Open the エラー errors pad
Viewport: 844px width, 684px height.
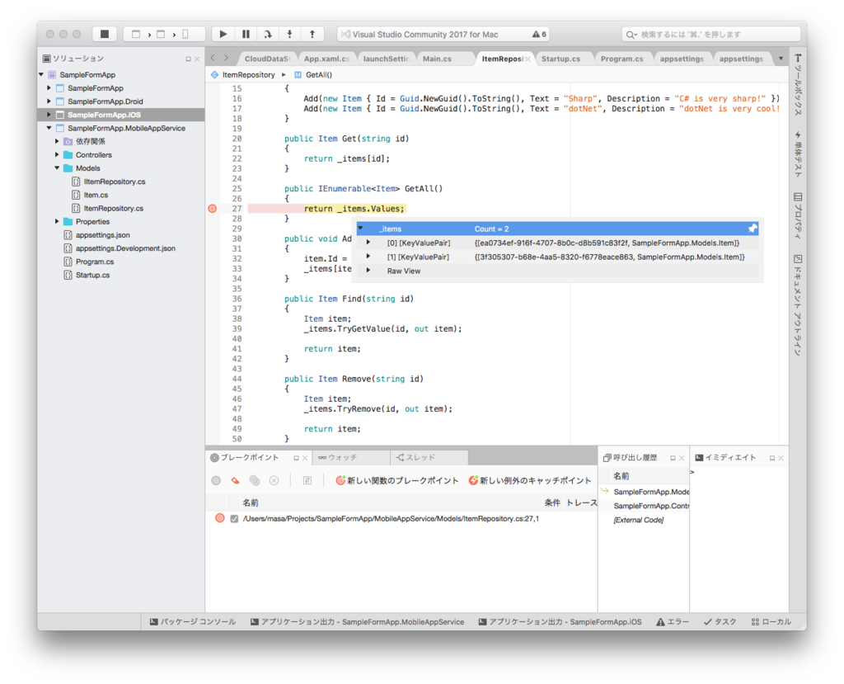point(673,621)
